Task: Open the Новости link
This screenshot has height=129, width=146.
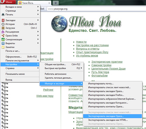Action: click(81, 42)
